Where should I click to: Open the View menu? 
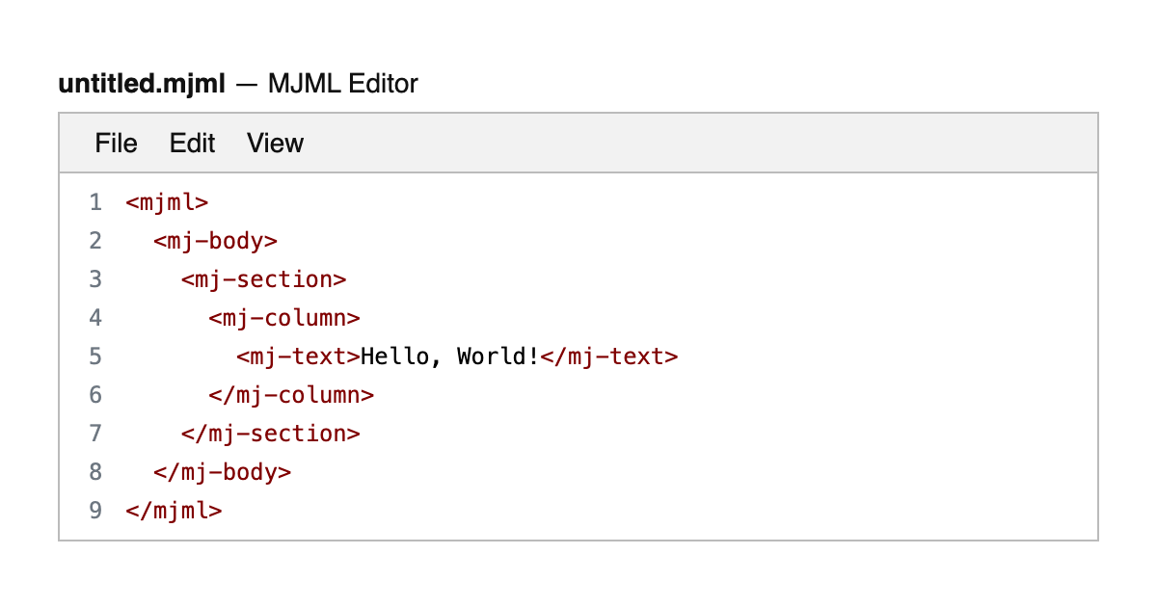(x=275, y=144)
